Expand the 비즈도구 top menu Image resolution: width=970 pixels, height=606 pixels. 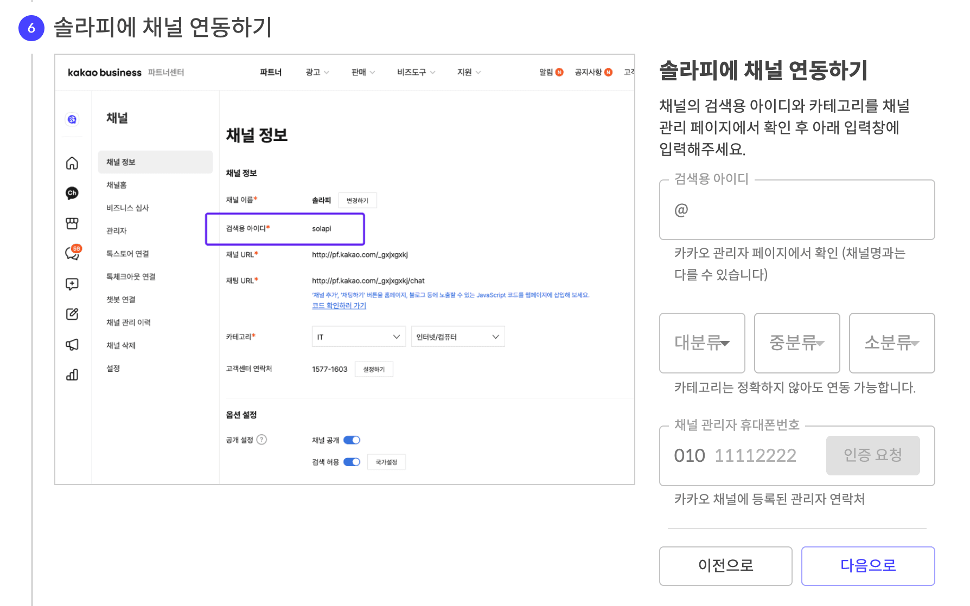click(416, 72)
